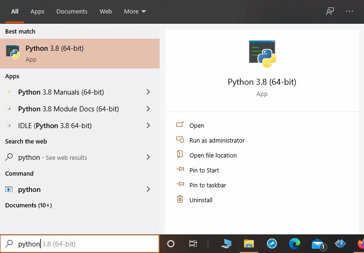Click Open in the preview pane

(x=196, y=125)
